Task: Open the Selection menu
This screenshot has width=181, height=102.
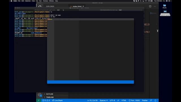Action: coord(28,1)
